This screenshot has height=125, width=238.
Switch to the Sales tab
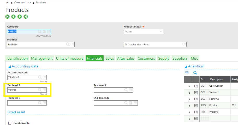[x=110, y=58]
